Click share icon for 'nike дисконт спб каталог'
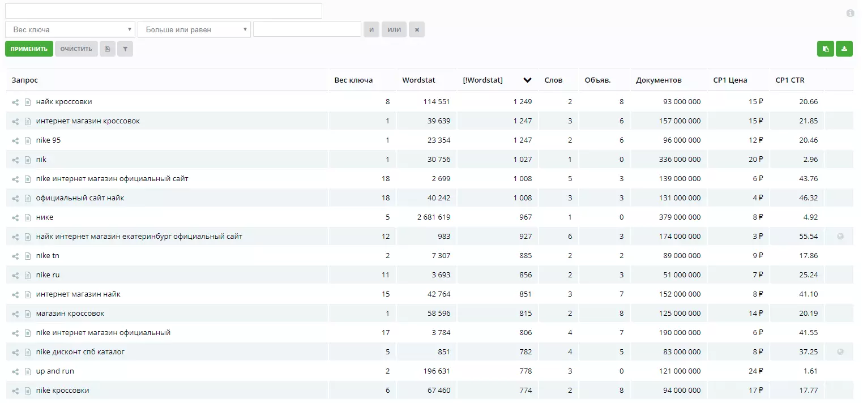Image resolution: width=863 pixels, height=403 pixels. point(15,352)
